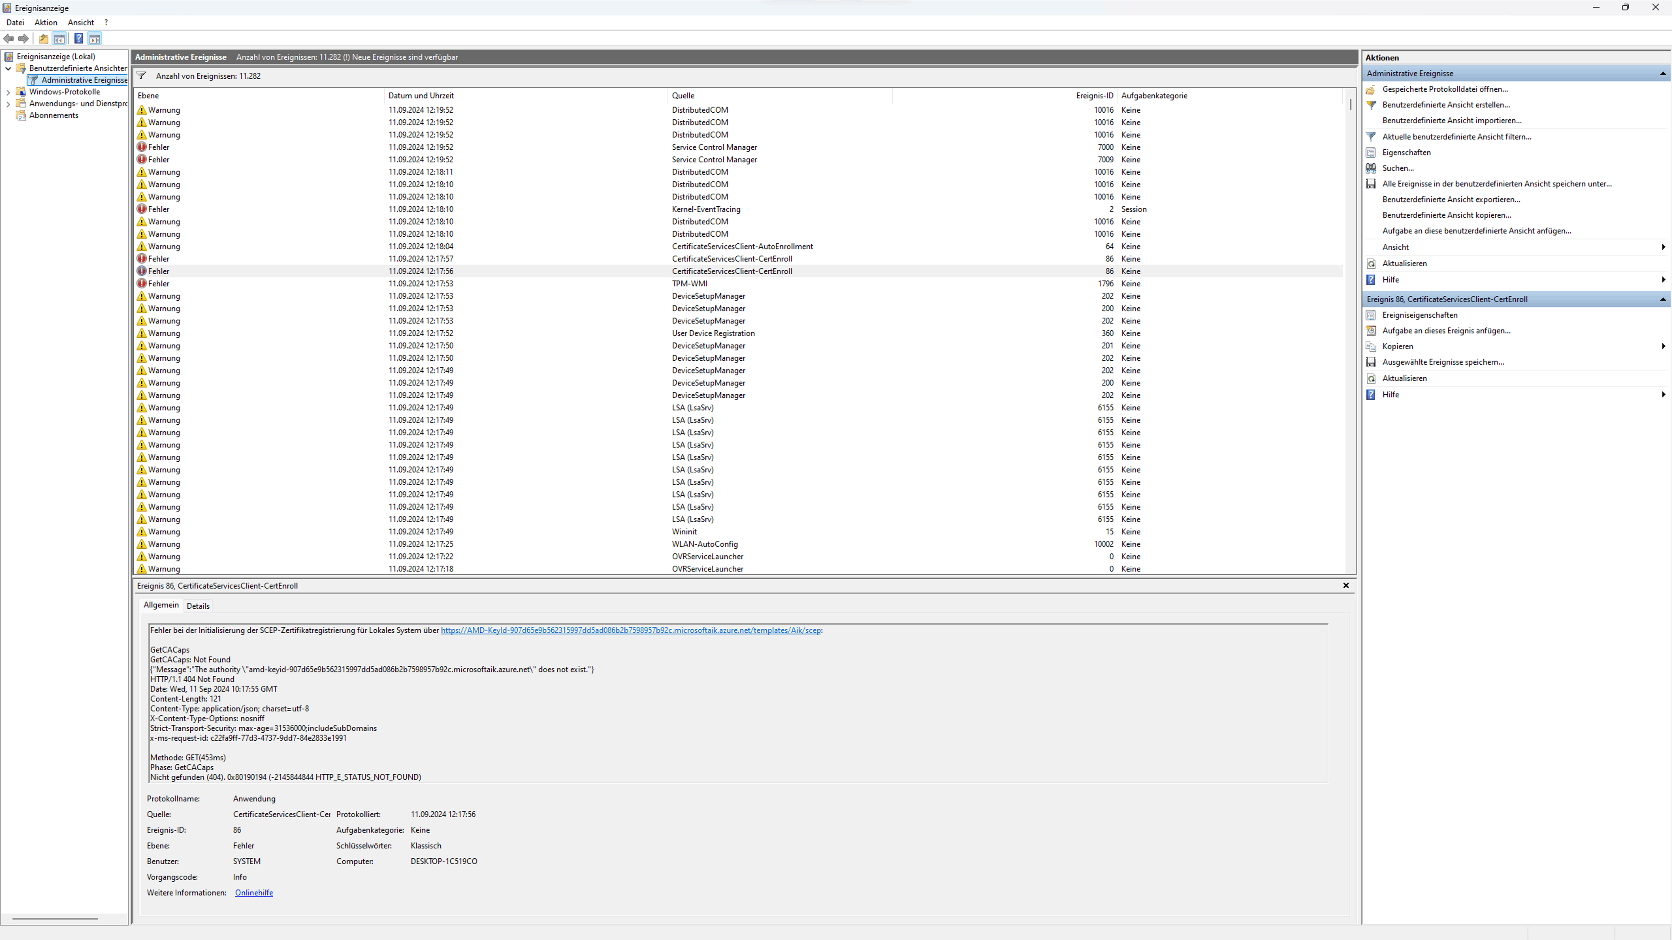Sort by Datum und Uhrzeit column header
Image resolution: width=1672 pixels, height=940 pixels.
point(526,96)
